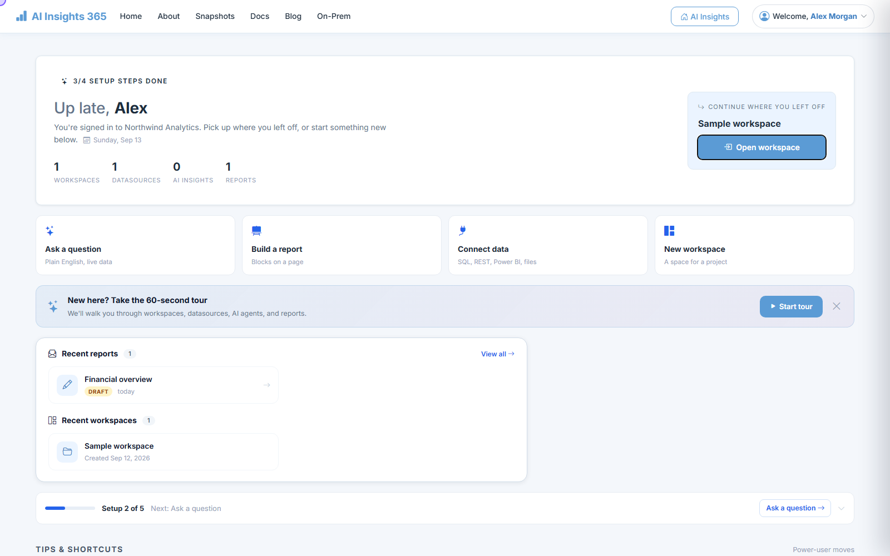Click the Recent reports inbox icon
Screen dimensions: 890x556
(x=52, y=354)
